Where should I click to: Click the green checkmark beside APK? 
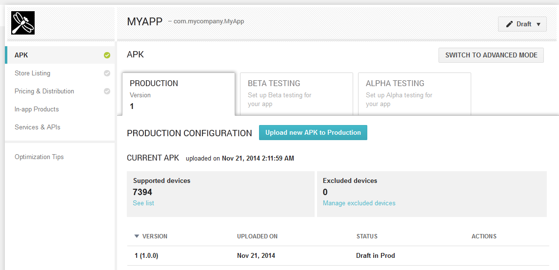[107, 55]
